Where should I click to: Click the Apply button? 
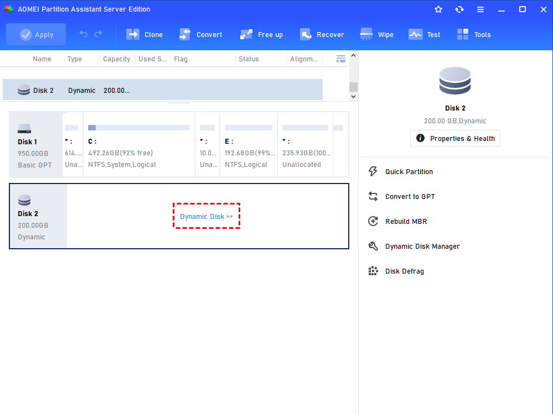pos(36,34)
